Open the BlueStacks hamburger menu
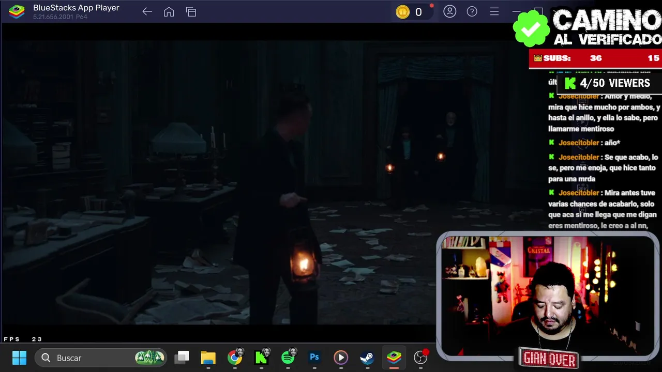Screen dimensions: 662x372 (494, 11)
